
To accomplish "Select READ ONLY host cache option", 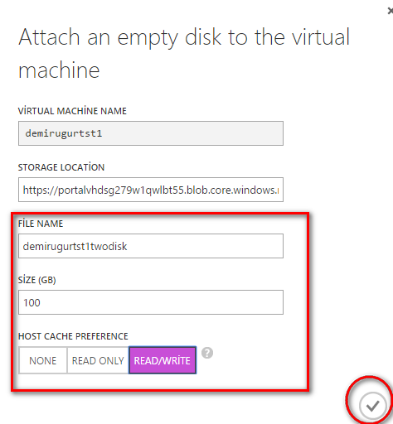I will tap(98, 360).
